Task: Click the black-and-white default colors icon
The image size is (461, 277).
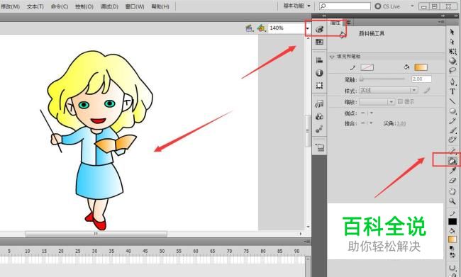Action: click(452, 249)
